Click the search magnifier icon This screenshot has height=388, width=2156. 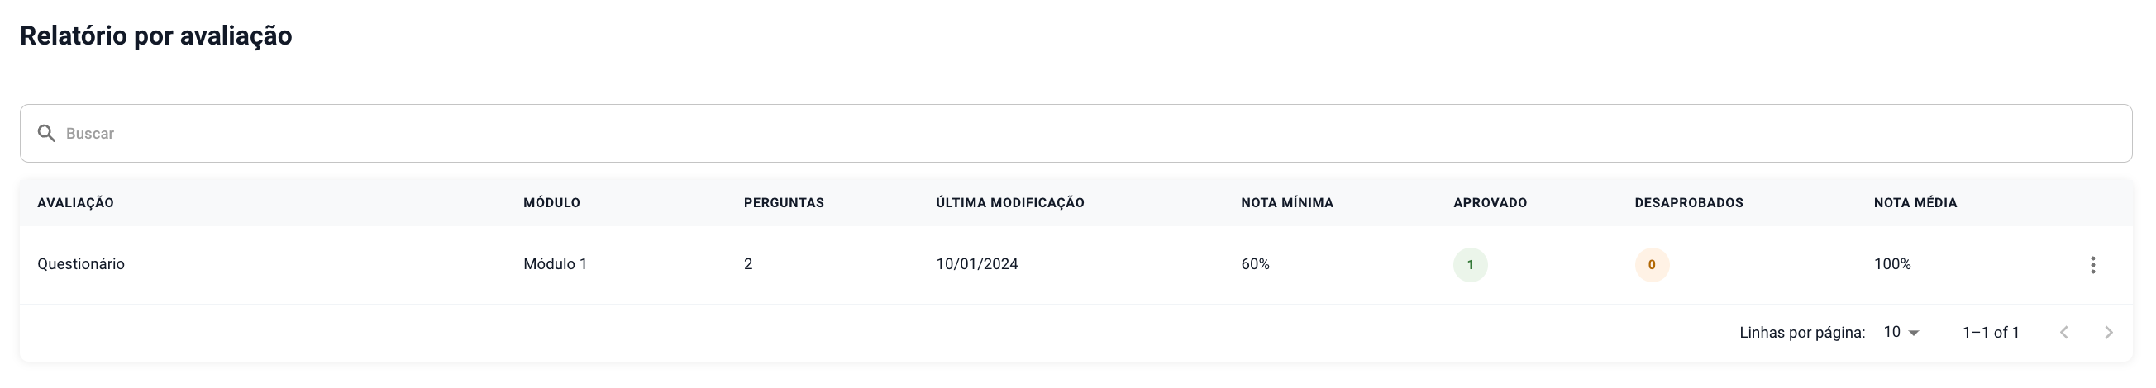click(x=47, y=134)
